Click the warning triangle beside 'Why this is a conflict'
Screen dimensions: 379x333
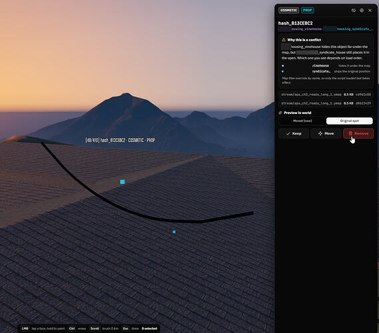click(x=284, y=40)
